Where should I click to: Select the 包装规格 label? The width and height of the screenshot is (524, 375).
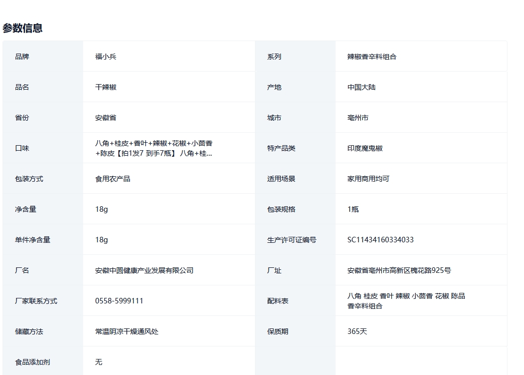281,209
